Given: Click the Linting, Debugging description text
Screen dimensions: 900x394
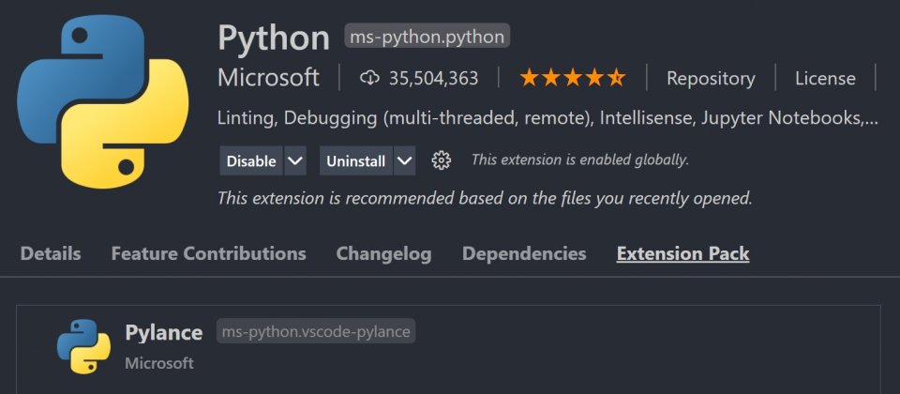Looking at the screenshot, I should [548, 118].
